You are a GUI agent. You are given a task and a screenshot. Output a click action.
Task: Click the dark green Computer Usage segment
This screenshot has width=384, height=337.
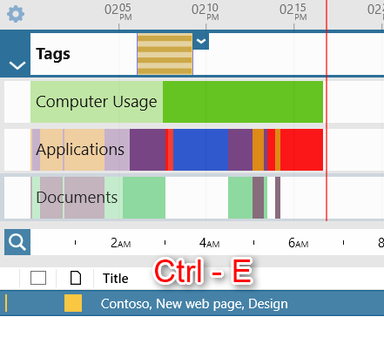point(243,102)
